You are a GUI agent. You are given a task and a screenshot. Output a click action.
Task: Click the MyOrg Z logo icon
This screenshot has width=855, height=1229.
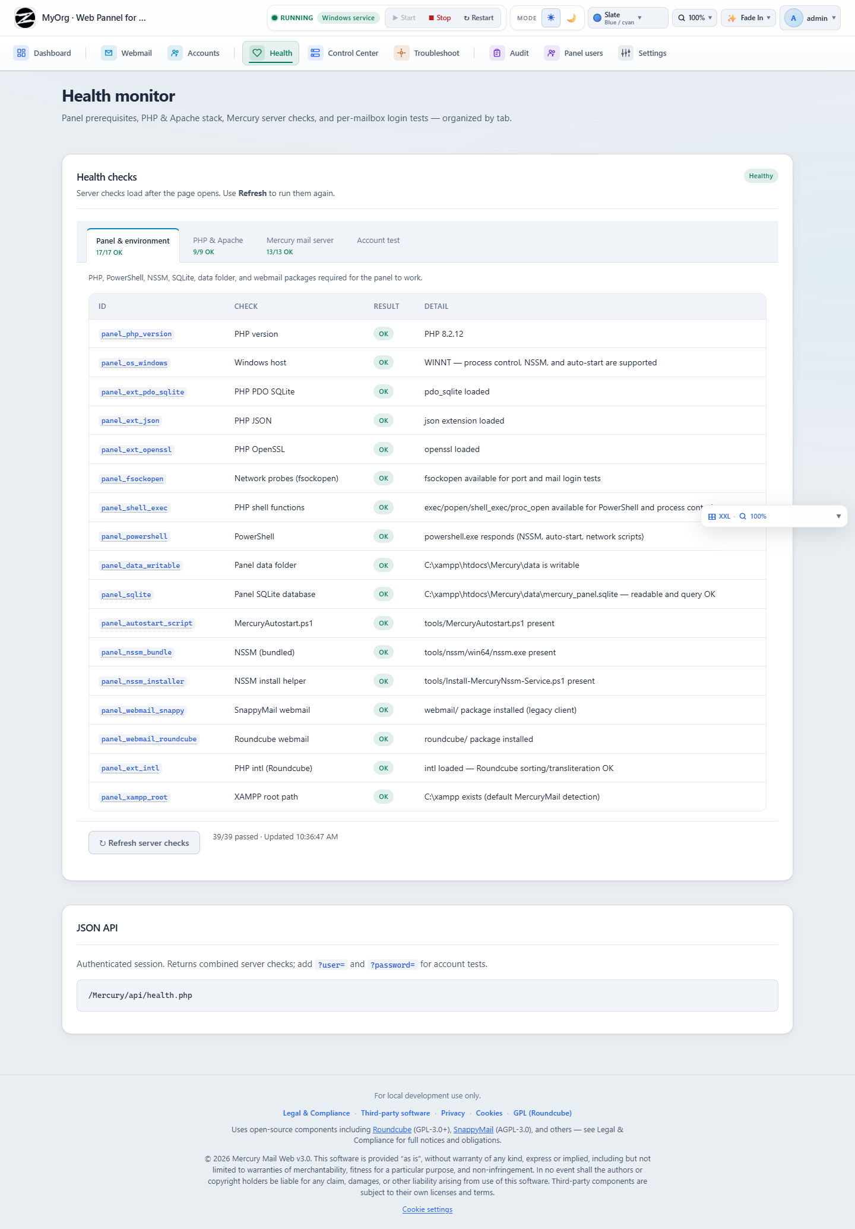tap(25, 18)
